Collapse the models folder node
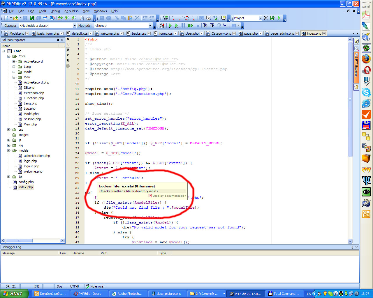 coord(9,150)
